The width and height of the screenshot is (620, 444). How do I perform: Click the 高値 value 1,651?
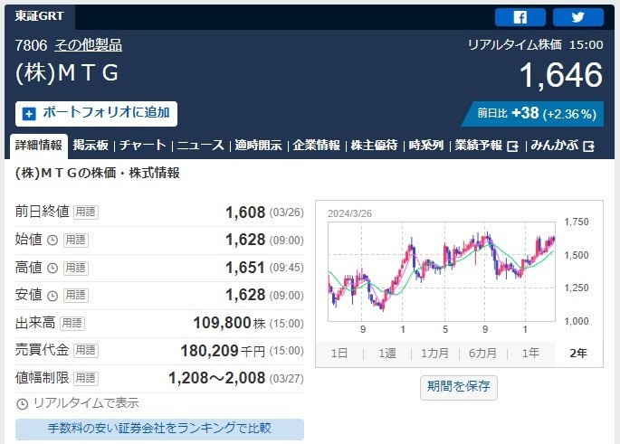pos(245,268)
